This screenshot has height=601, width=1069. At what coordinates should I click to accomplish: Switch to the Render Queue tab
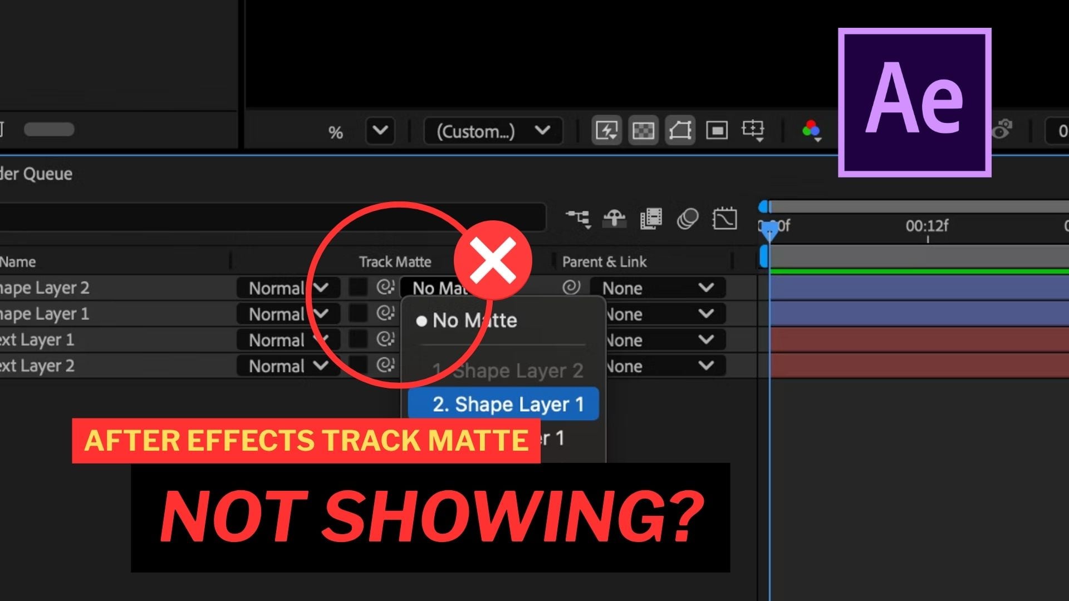36,174
